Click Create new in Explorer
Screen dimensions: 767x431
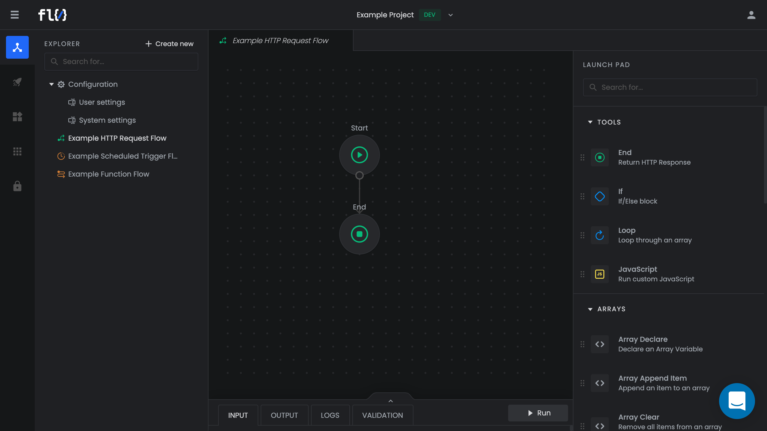pyautogui.click(x=169, y=44)
